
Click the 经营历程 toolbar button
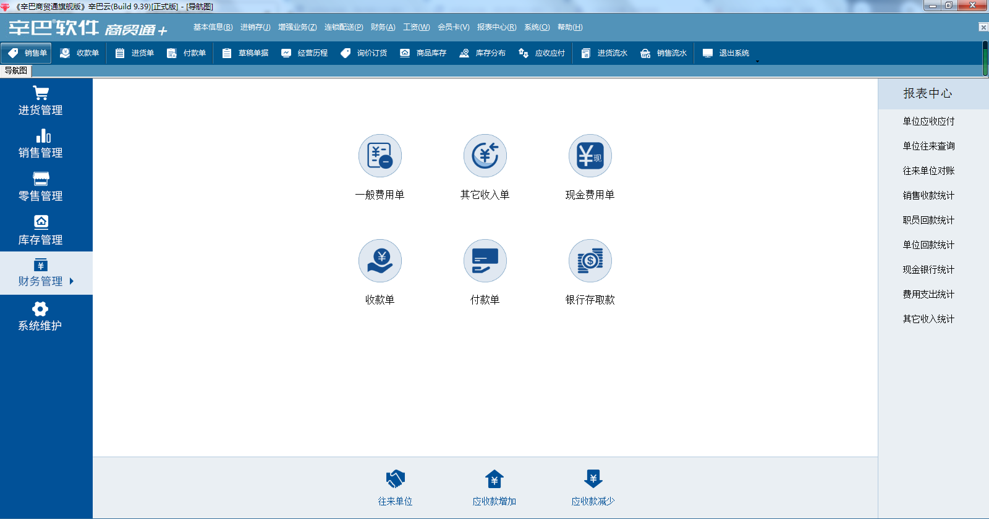click(304, 53)
